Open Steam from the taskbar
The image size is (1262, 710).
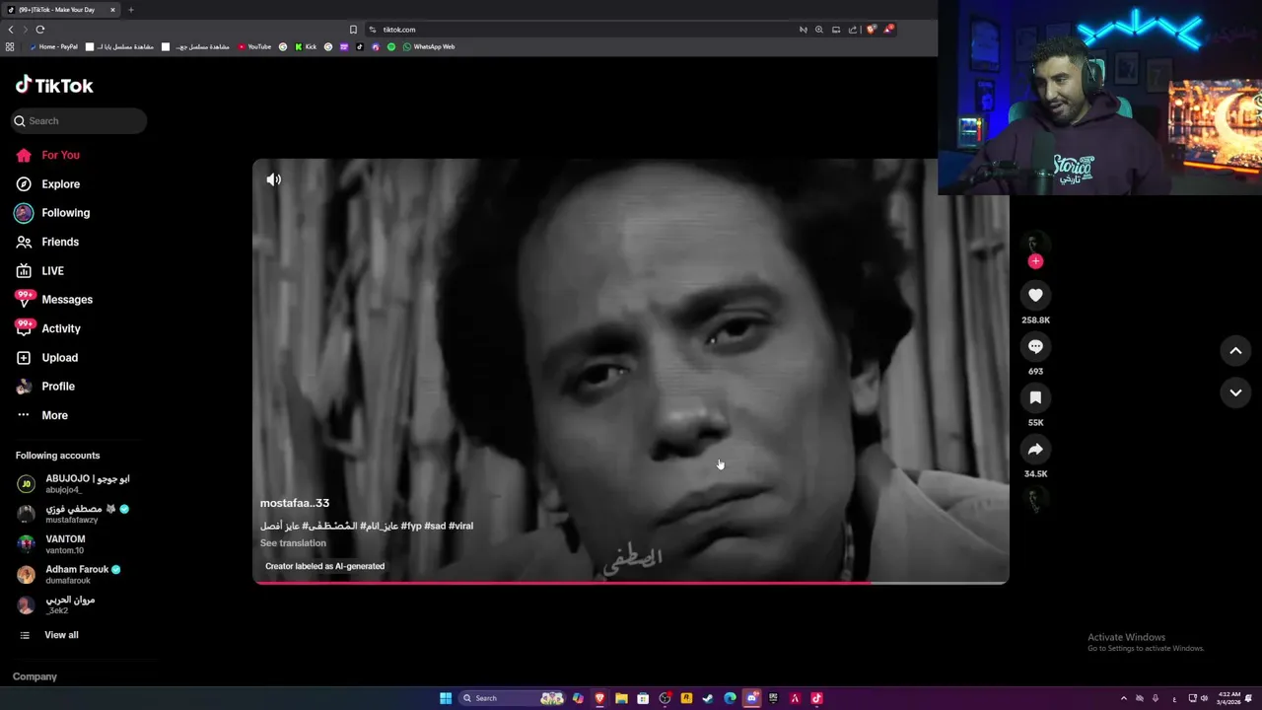coord(708,698)
